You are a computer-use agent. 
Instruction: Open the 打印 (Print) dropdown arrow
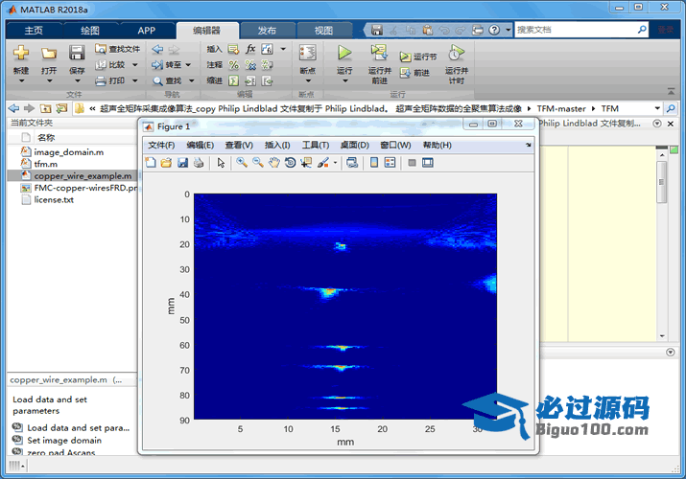[x=134, y=80]
